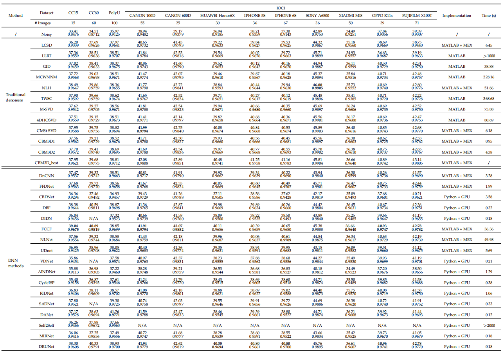Click the "Dataset" header cell
The width and height of the screenshot is (504, 353).
click(x=47, y=13)
